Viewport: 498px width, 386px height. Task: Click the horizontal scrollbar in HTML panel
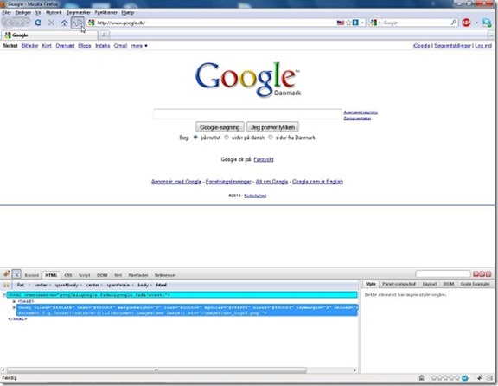(156, 370)
